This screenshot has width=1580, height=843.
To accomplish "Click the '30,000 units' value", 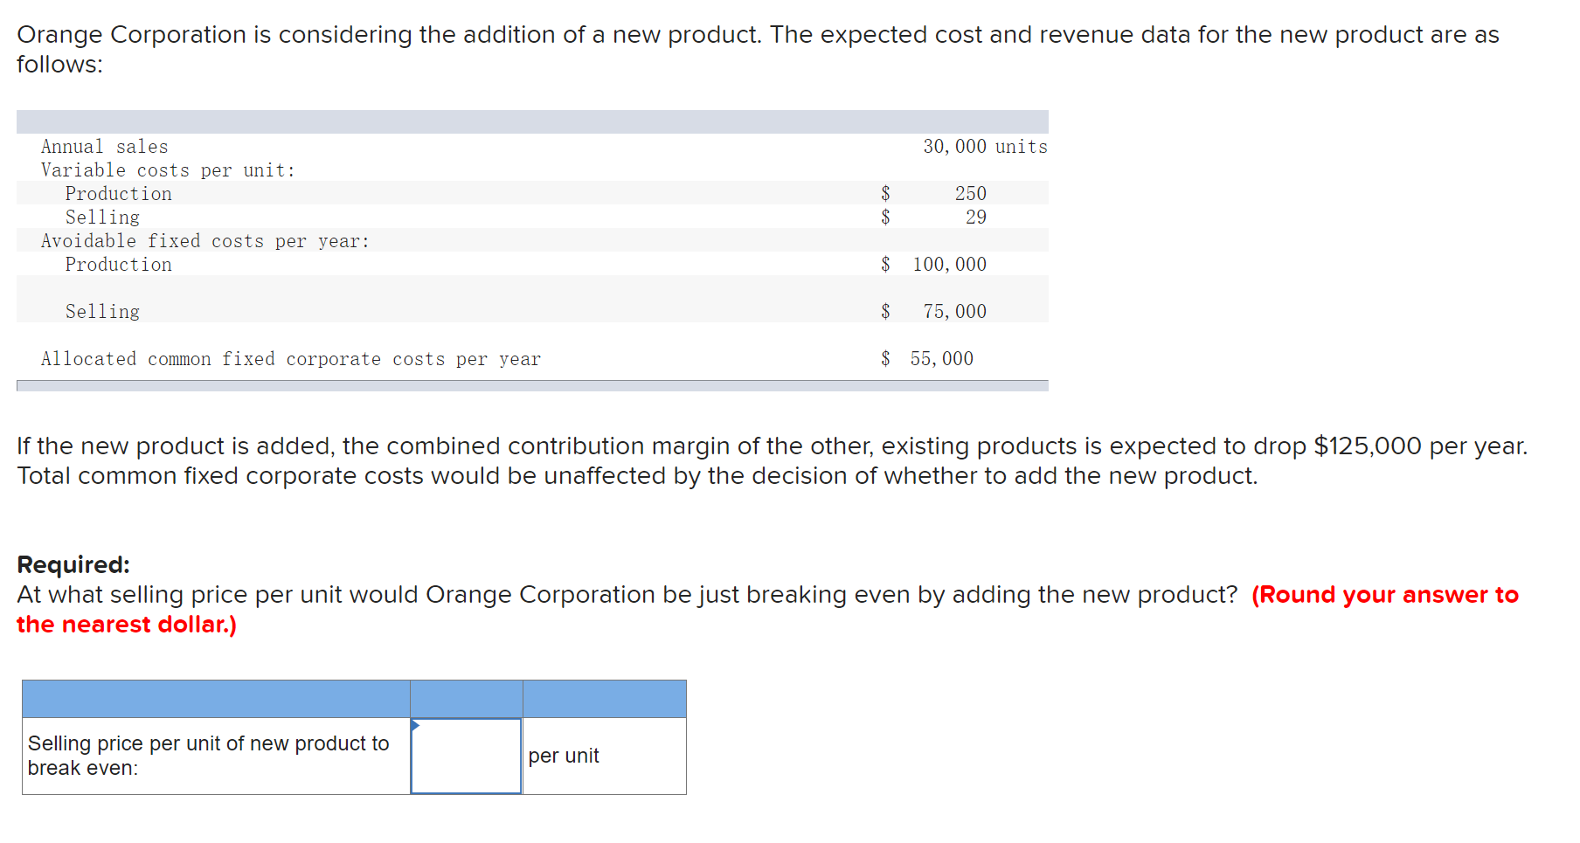I will pos(984,147).
